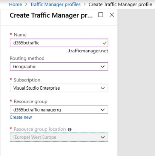
Task: Close the Create Traffic Manager profile blade
Action: tap(112, 15)
